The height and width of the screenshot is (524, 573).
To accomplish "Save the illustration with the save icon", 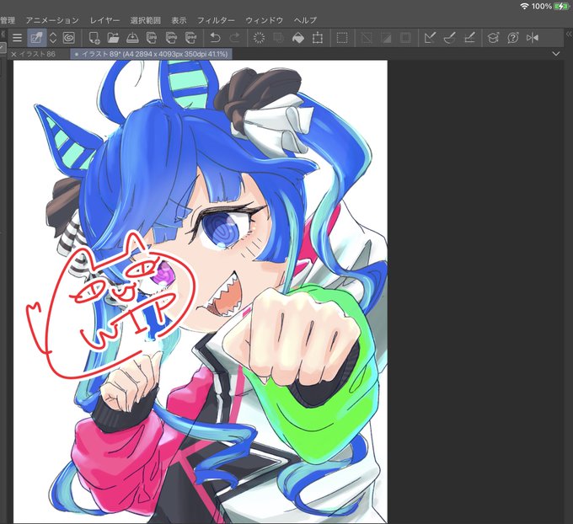I will (x=132, y=38).
